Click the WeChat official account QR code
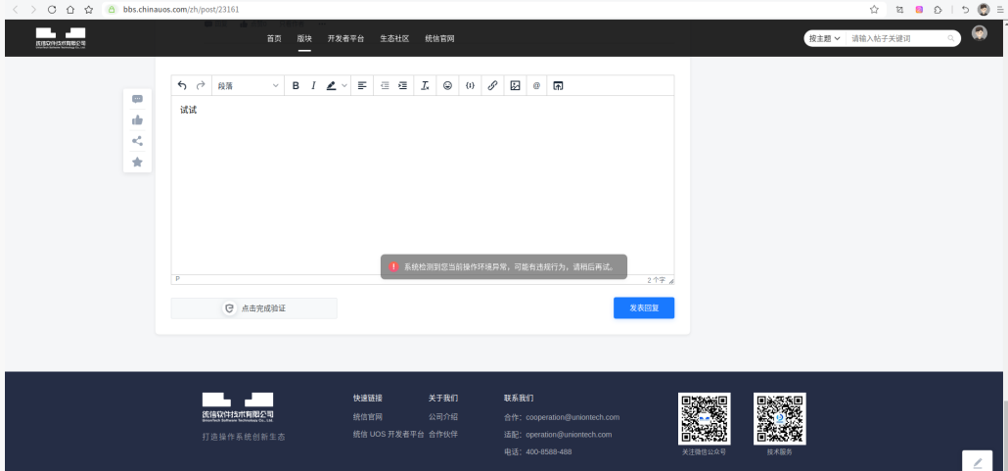This screenshot has width=1008, height=471. click(704, 418)
